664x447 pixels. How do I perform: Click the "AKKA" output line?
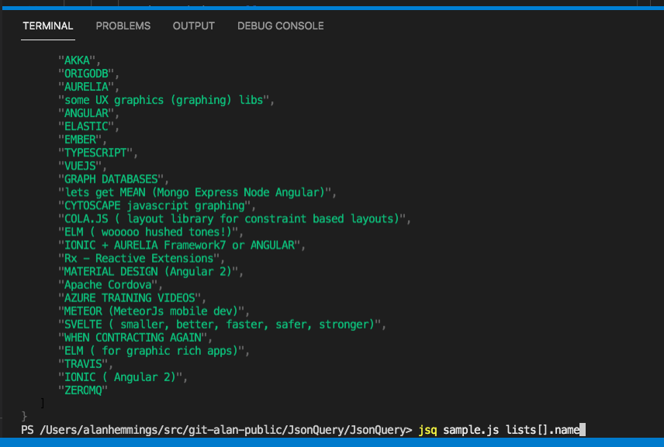tap(79, 60)
